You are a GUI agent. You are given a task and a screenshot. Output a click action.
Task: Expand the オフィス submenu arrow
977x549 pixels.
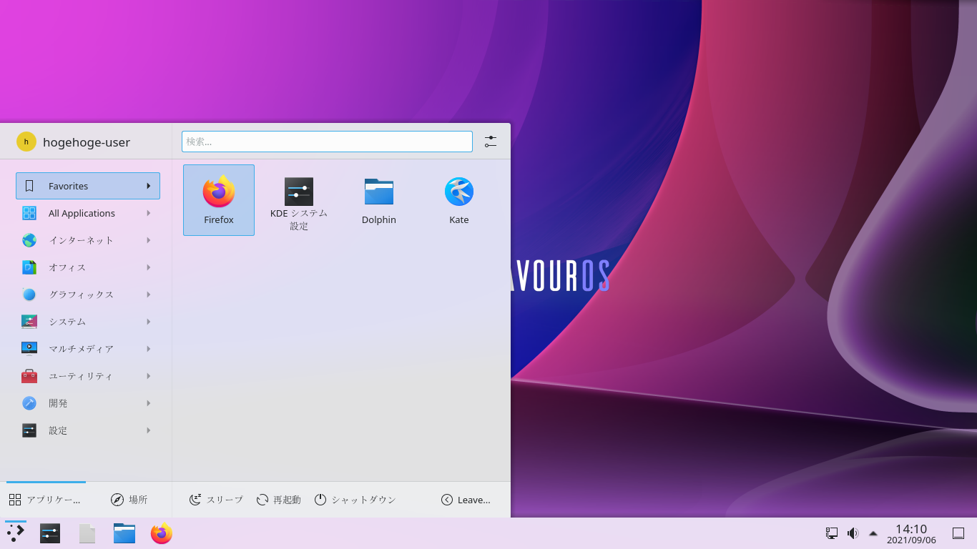(149, 267)
